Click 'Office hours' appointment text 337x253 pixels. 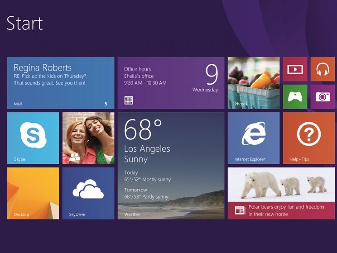pyautogui.click(x=137, y=69)
